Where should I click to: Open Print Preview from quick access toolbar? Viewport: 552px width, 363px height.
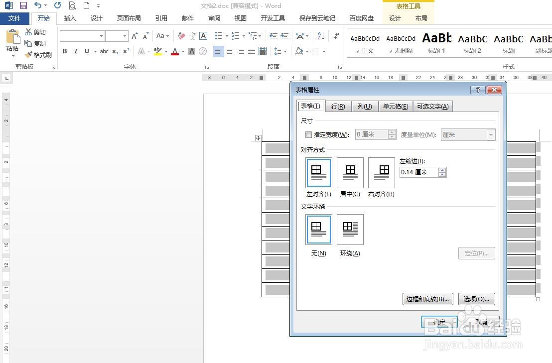tap(72, 5)
